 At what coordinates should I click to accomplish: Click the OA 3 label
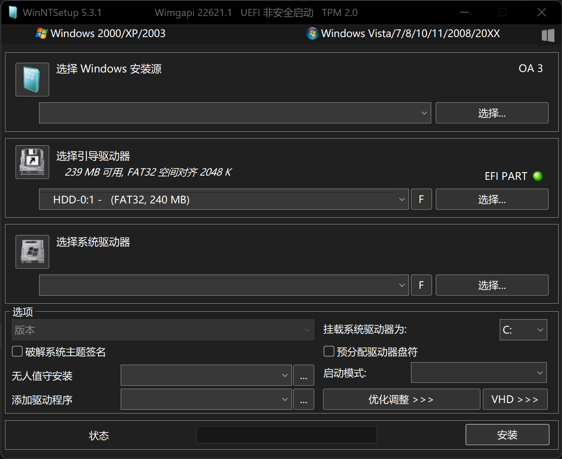point(531,68)
